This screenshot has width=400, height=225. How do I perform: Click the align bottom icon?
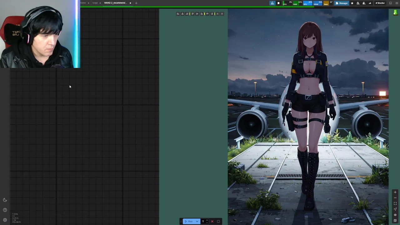202,14
